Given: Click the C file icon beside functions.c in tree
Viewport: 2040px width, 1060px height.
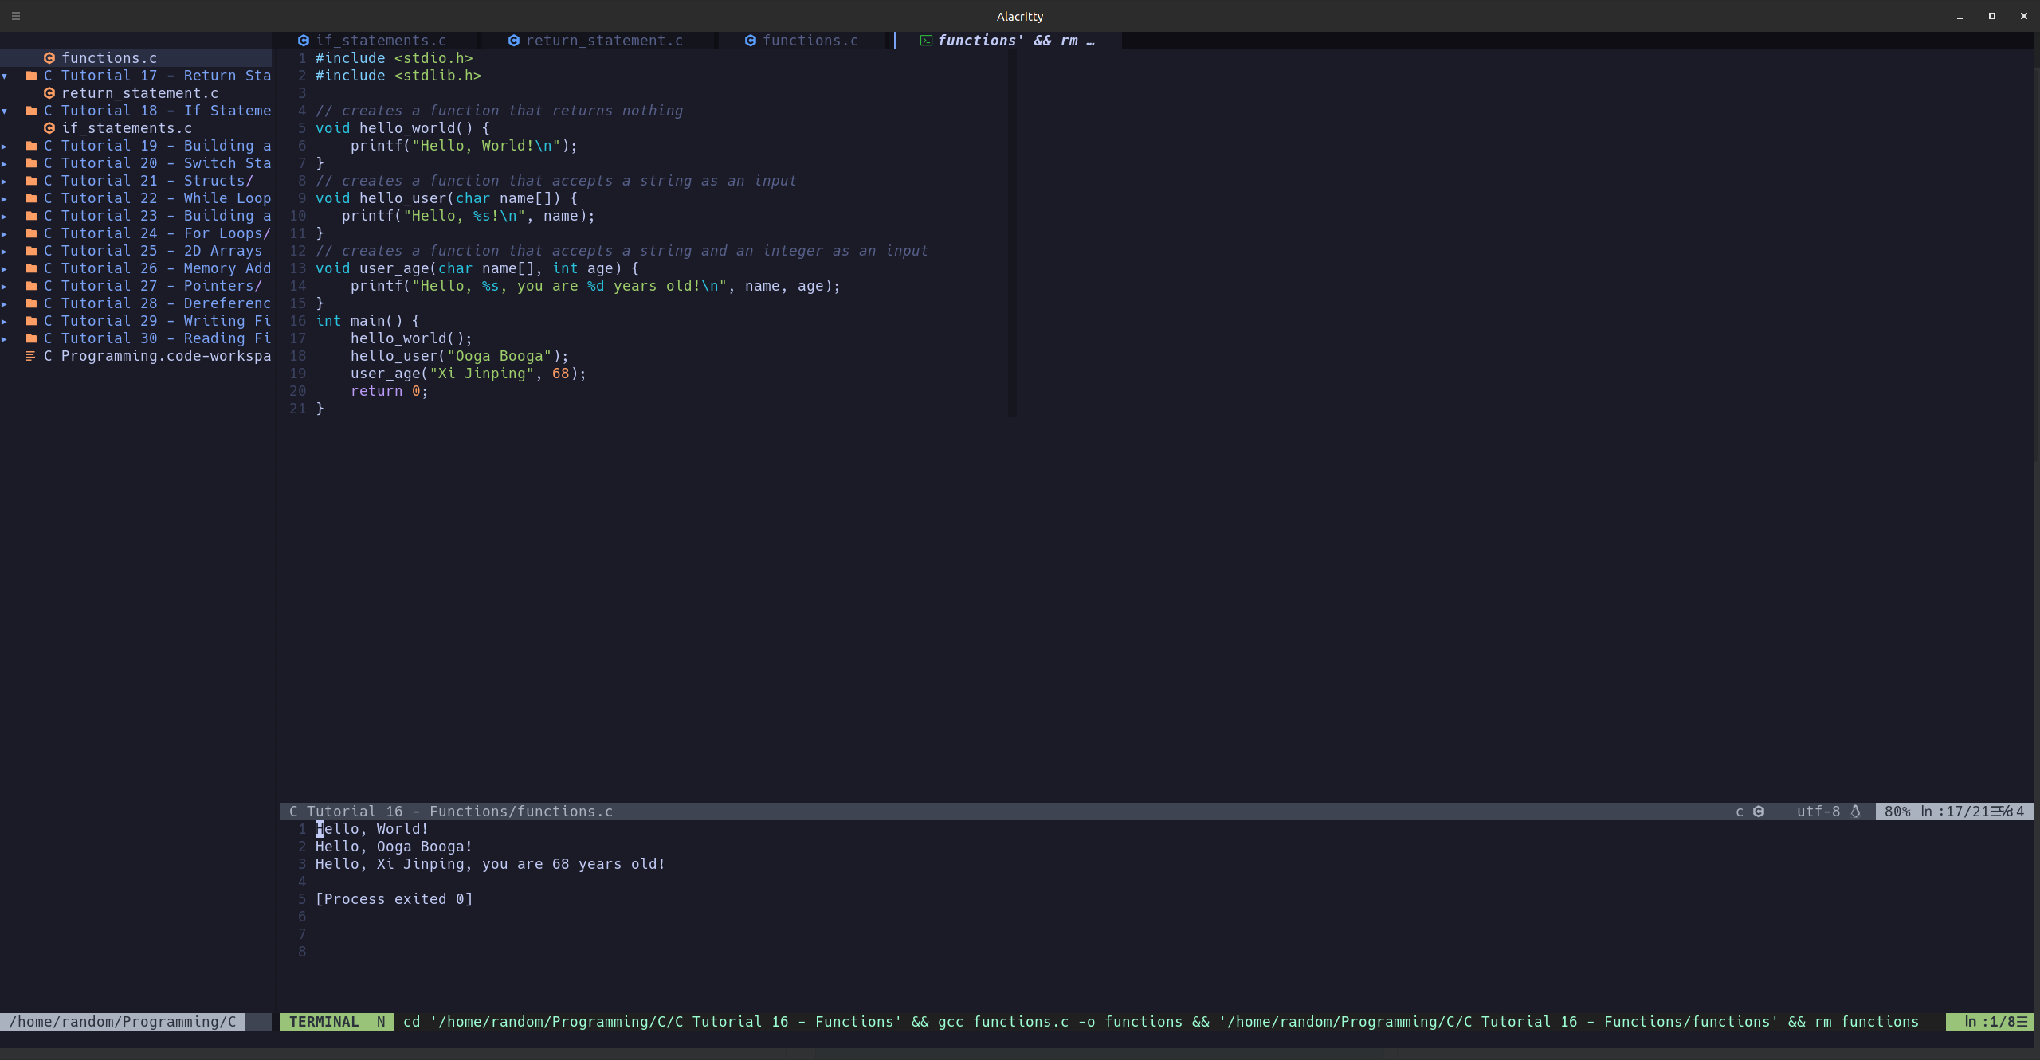Looking at the screenshot, I should [x=49, y=57].
